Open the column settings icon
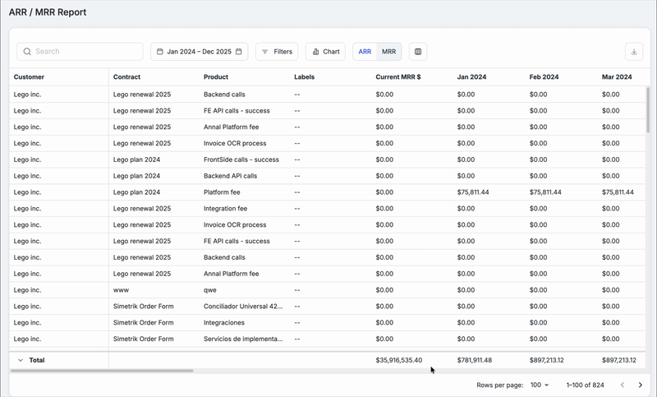 pos(418,52)
